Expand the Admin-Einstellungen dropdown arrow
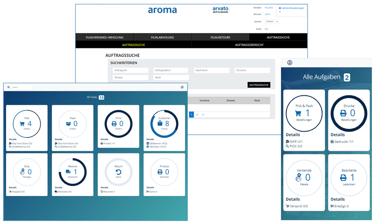Viewport: 375px width, 224px height. [280, 12]
